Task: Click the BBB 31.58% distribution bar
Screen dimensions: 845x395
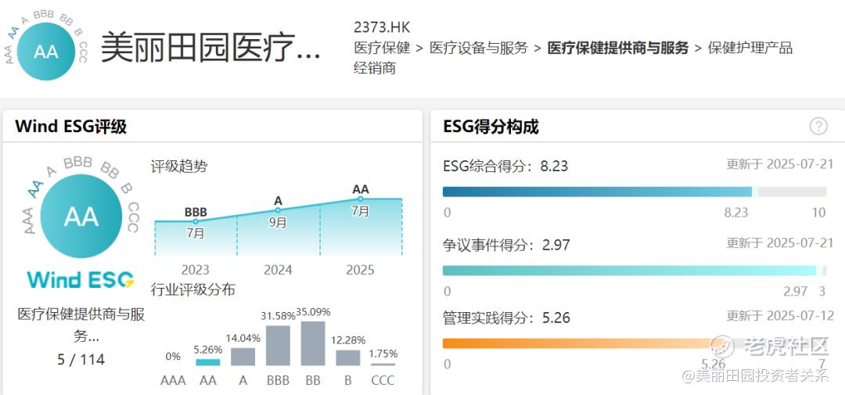Action: coord(278,346)
